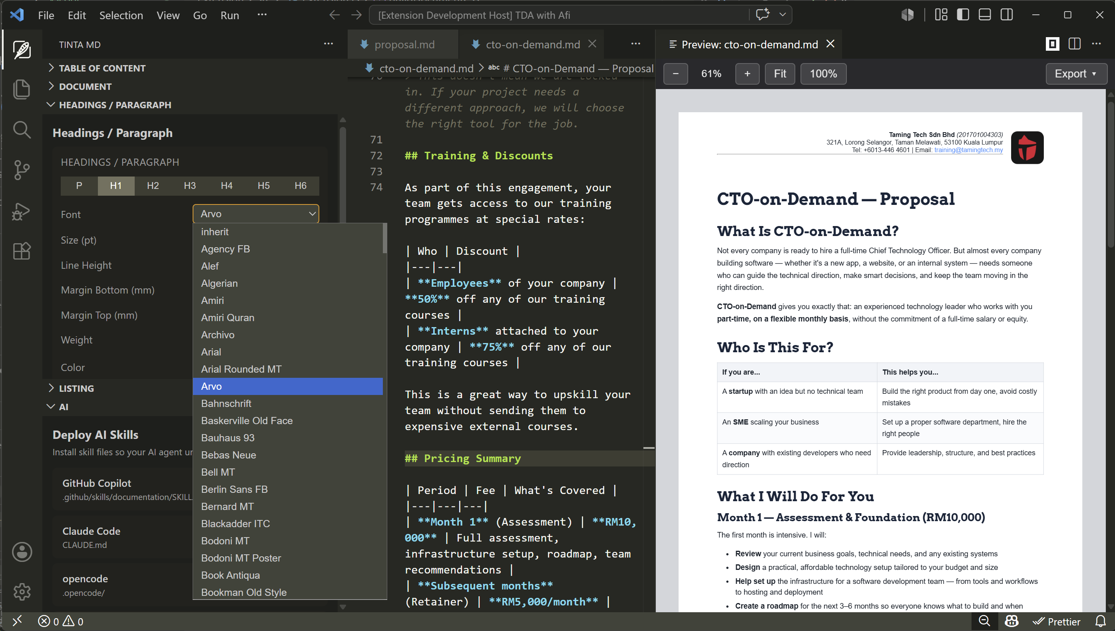Select the H4 heading style button
The image size is (1115, 631).
[x=226, y=186]
